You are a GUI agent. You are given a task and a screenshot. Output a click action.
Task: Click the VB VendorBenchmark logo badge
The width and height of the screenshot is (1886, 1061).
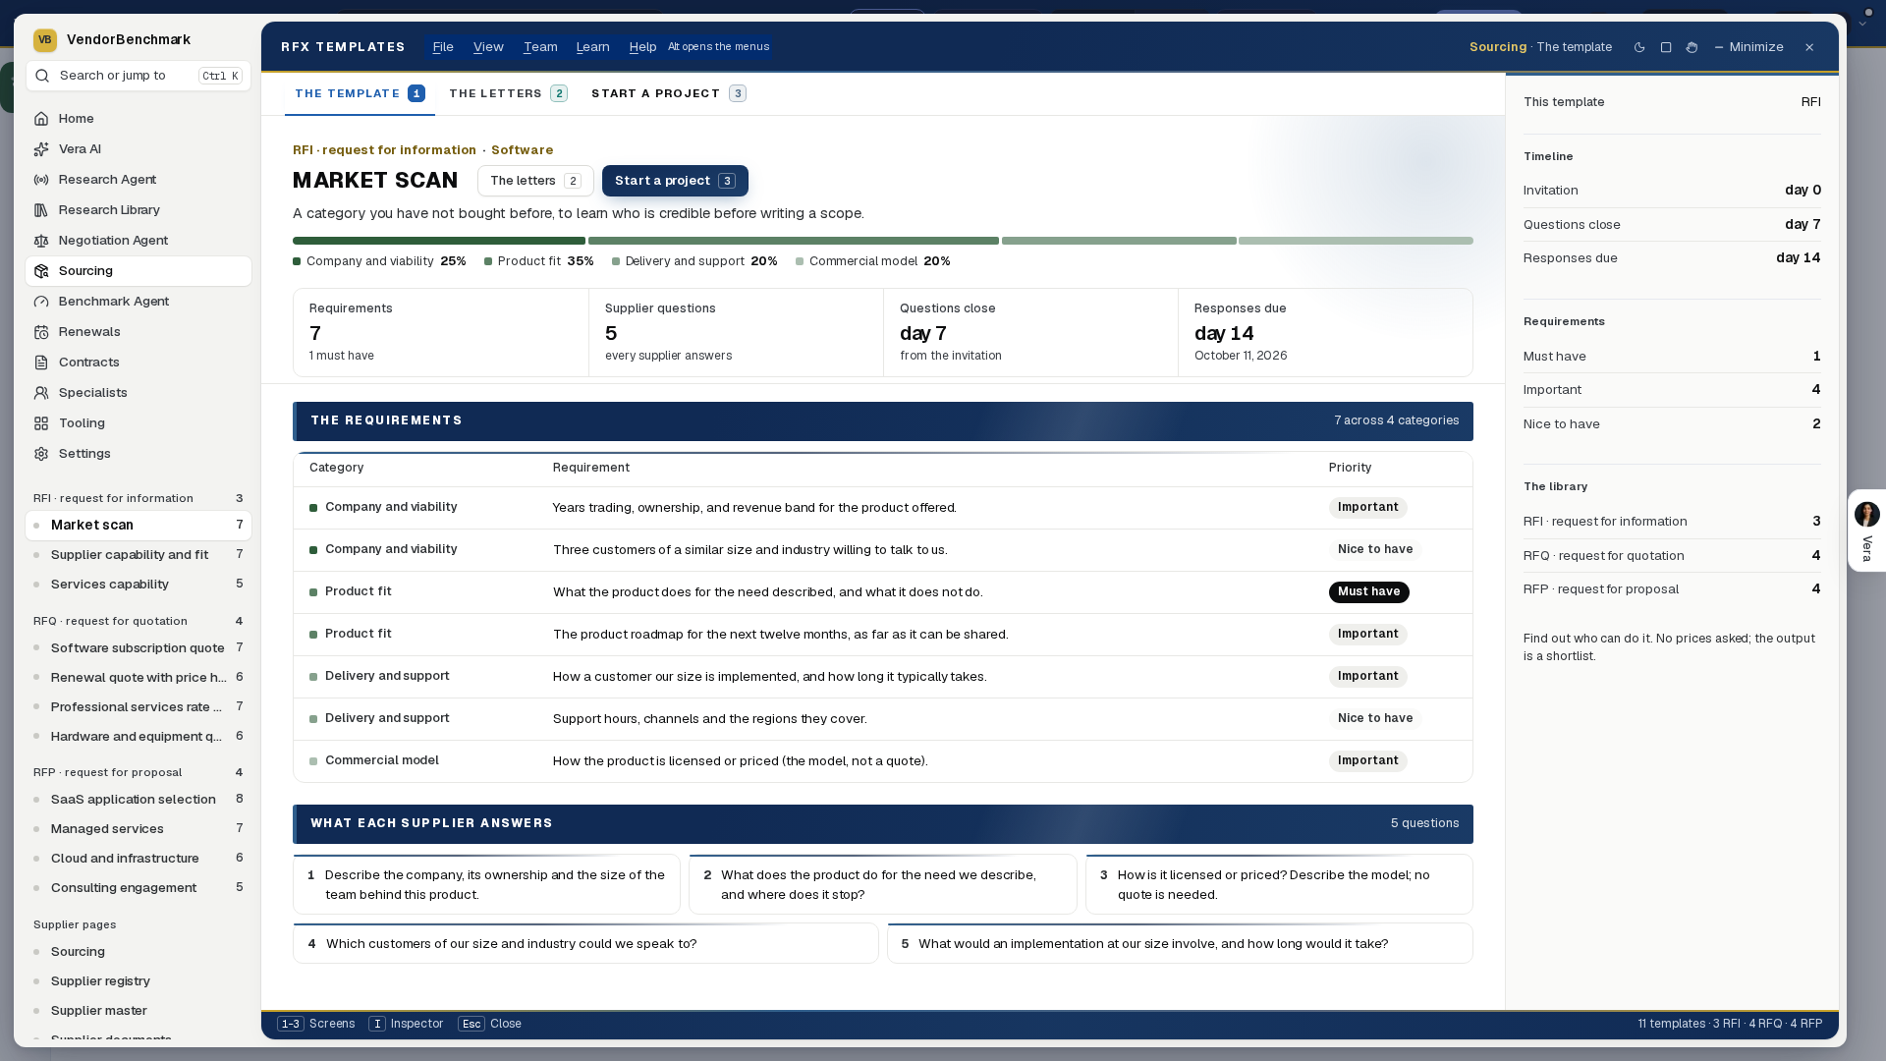pos(44,39)
